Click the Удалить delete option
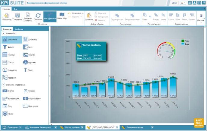The image size is (207, 131). click(100, 20)
